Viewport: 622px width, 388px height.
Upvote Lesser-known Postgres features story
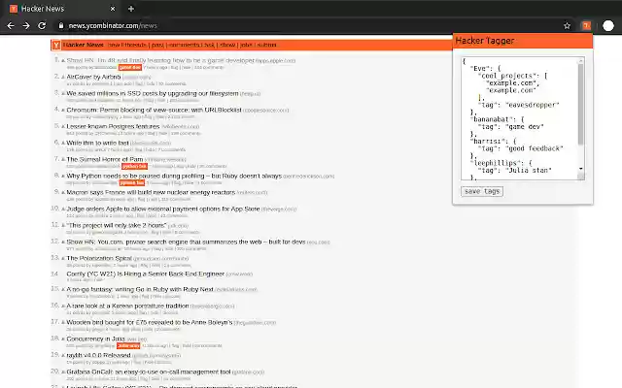[63, 127]
